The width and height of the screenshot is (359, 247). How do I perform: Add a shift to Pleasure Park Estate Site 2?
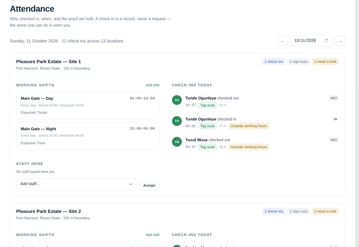click(152, 235)
